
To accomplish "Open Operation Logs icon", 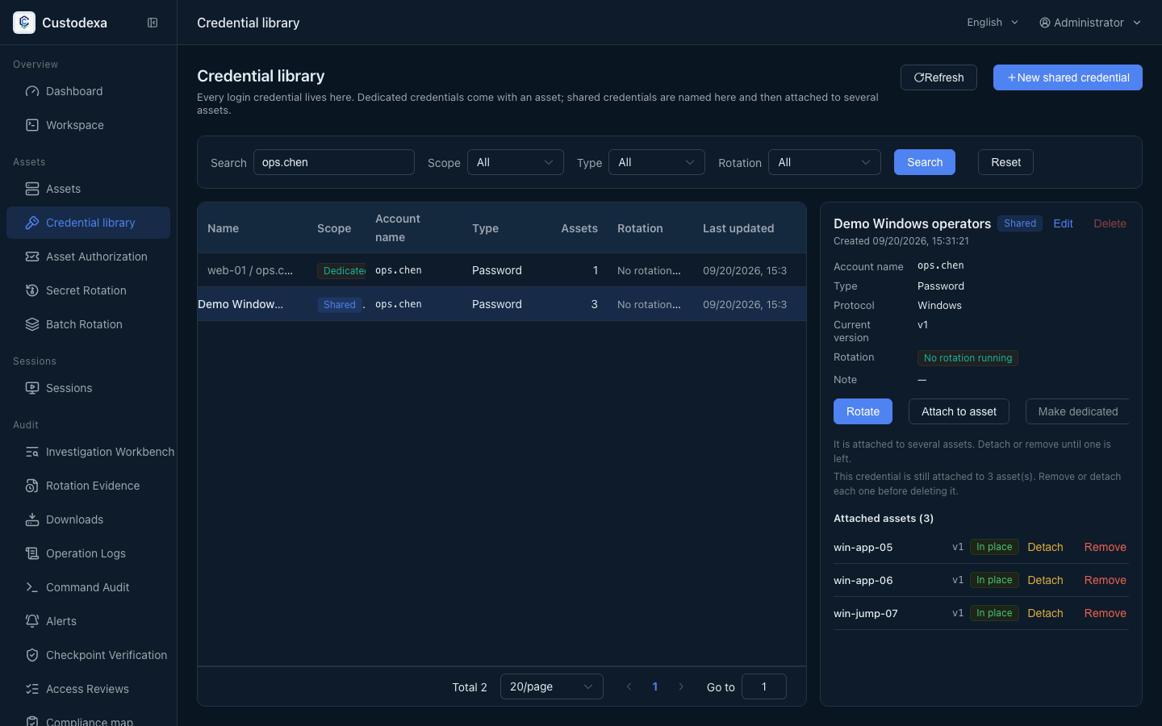I will pyautogui.click(x=32, y=553).
